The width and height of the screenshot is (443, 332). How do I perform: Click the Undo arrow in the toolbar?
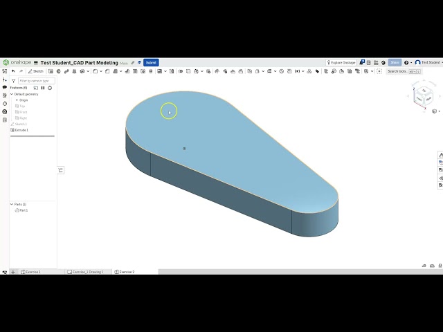[x=13, y=71]
